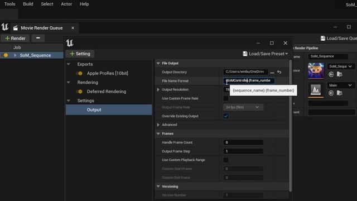Click the SoM_Sequence sequence thumbnail

pos(316,71)
